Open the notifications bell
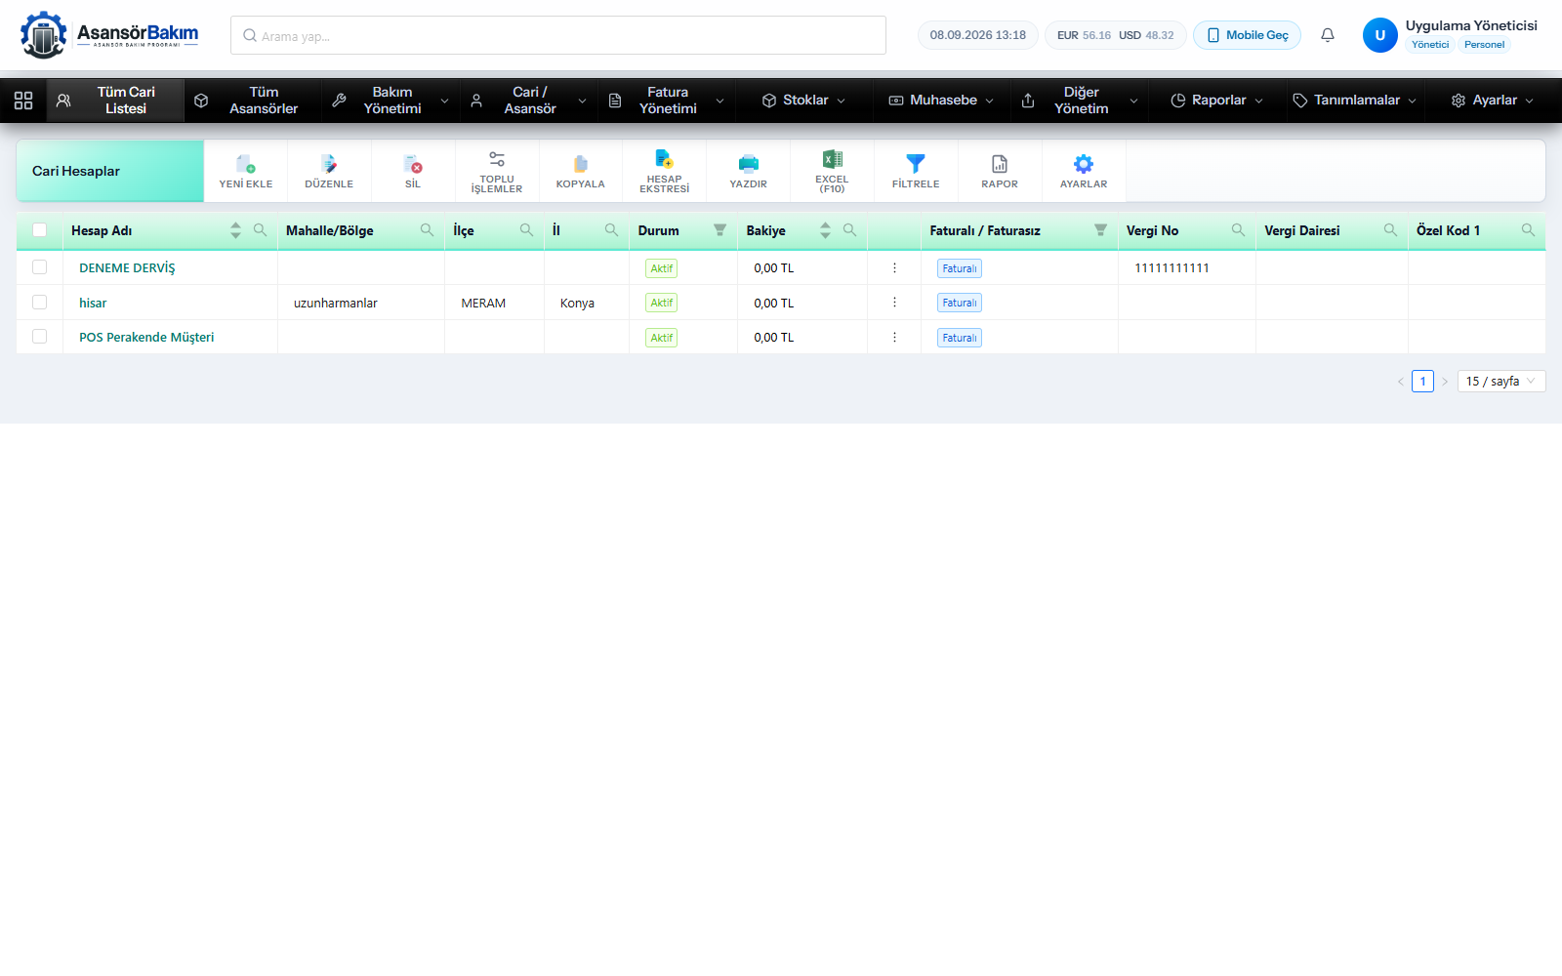The width and height of the screenshot is (1562, 976). [x=1328, y=35]
